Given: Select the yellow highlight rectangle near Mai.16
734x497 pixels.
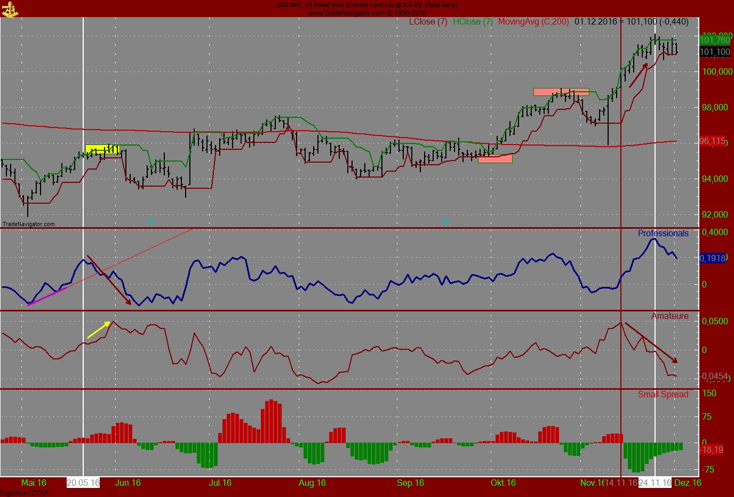Looking at the screenshot, I should pos(101,150).
